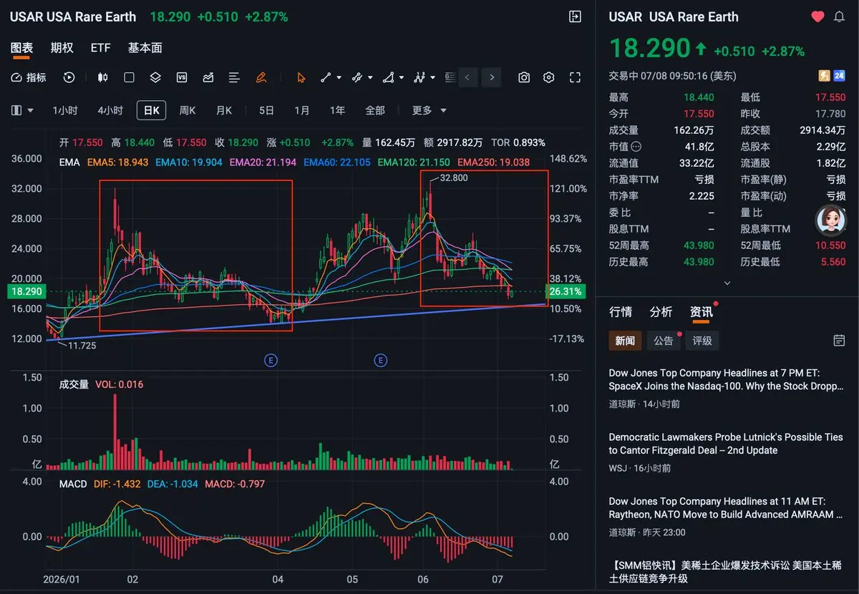Select the 1月 range
Viewport: 859px width, 594px height.
point(302,110)
